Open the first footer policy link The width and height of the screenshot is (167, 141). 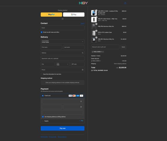point(44,137)
